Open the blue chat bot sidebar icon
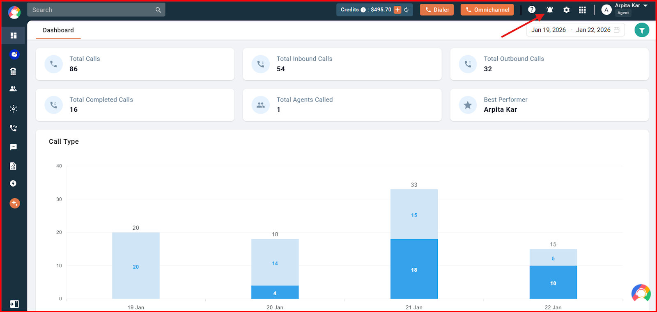This screenshot has height=312, width=657. [14, 54]
